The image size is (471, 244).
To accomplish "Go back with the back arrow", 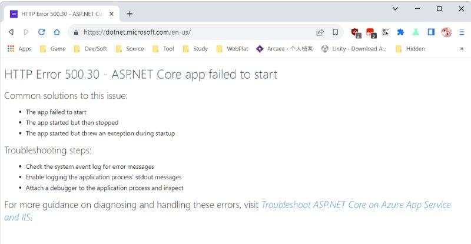I will pos(11,32).
